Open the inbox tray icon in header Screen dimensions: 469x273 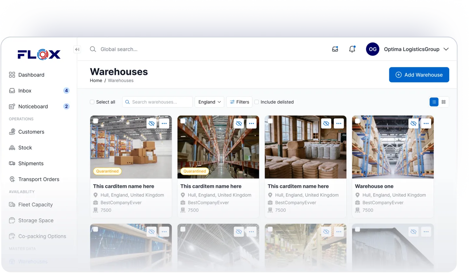(335, 49)
